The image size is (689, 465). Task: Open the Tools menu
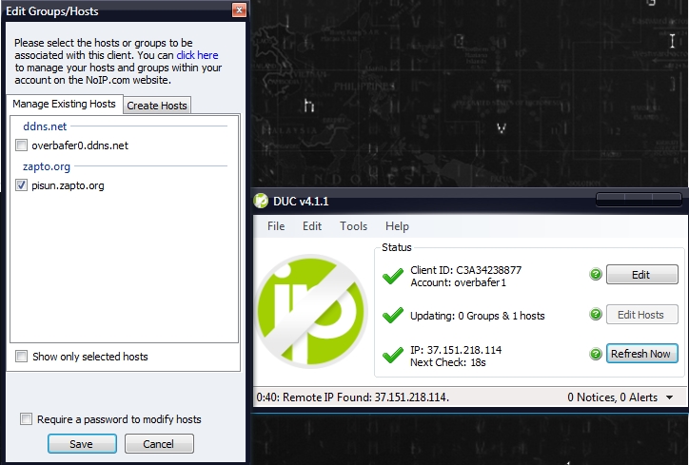tap(353, 226)
